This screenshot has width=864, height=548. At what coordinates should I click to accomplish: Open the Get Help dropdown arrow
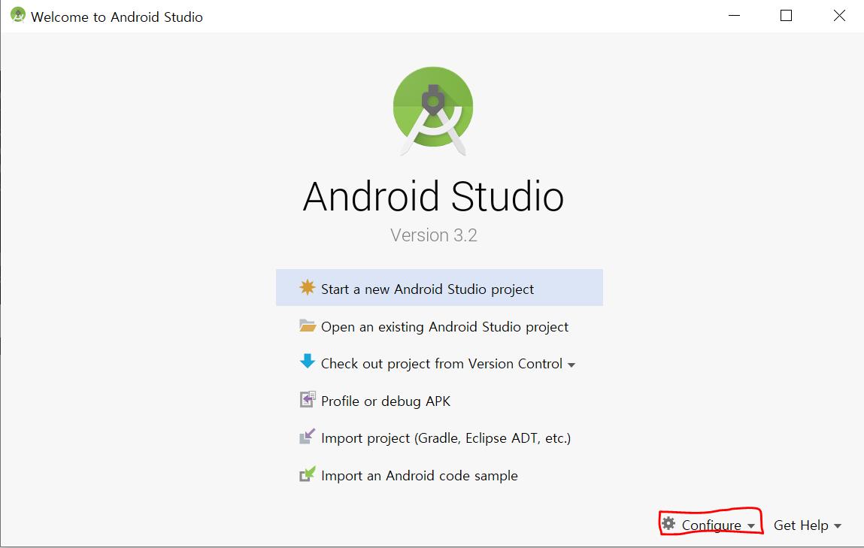click(838, 526)
